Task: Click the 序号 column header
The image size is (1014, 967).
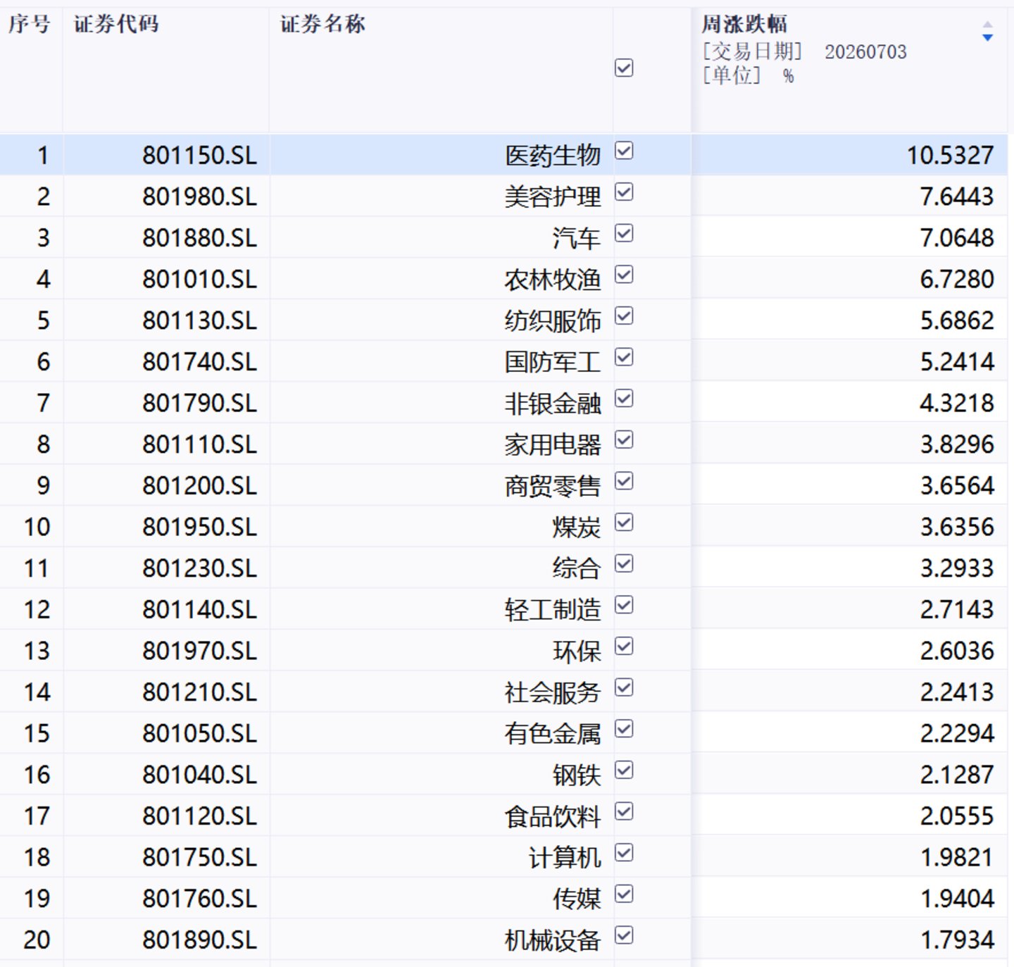Action: click(30, 24)
